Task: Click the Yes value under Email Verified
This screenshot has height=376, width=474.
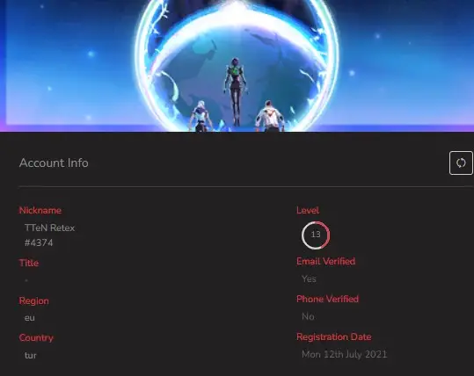Action: click(x=309, y=278)
